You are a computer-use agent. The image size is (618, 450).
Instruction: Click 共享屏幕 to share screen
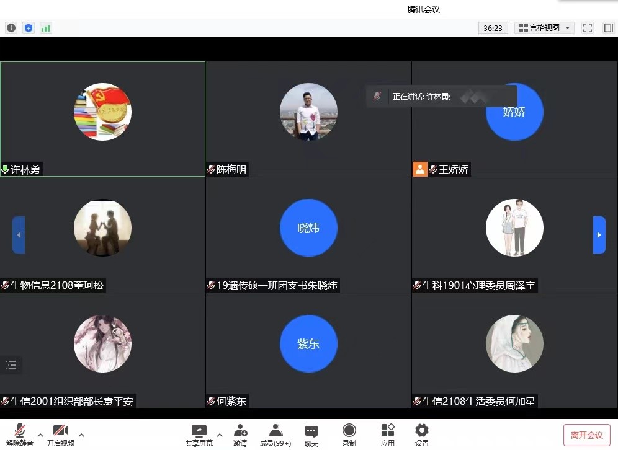[x=199, y=435]
